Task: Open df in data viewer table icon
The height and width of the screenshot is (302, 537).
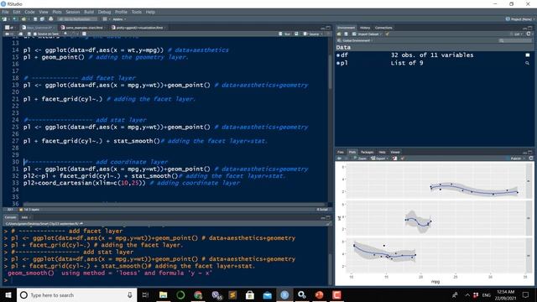Action: coord(528,55)
